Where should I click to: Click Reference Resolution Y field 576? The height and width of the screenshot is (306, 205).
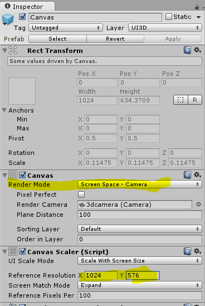click(x=143, y=275)
